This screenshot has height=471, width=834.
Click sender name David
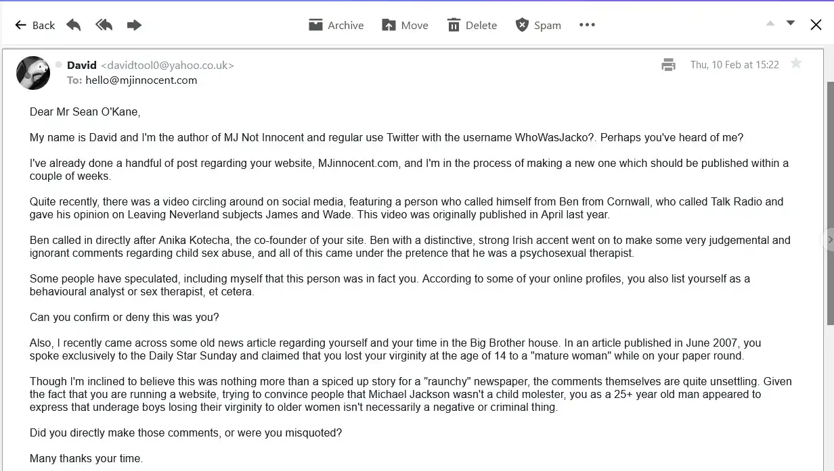tap(82, 65)
